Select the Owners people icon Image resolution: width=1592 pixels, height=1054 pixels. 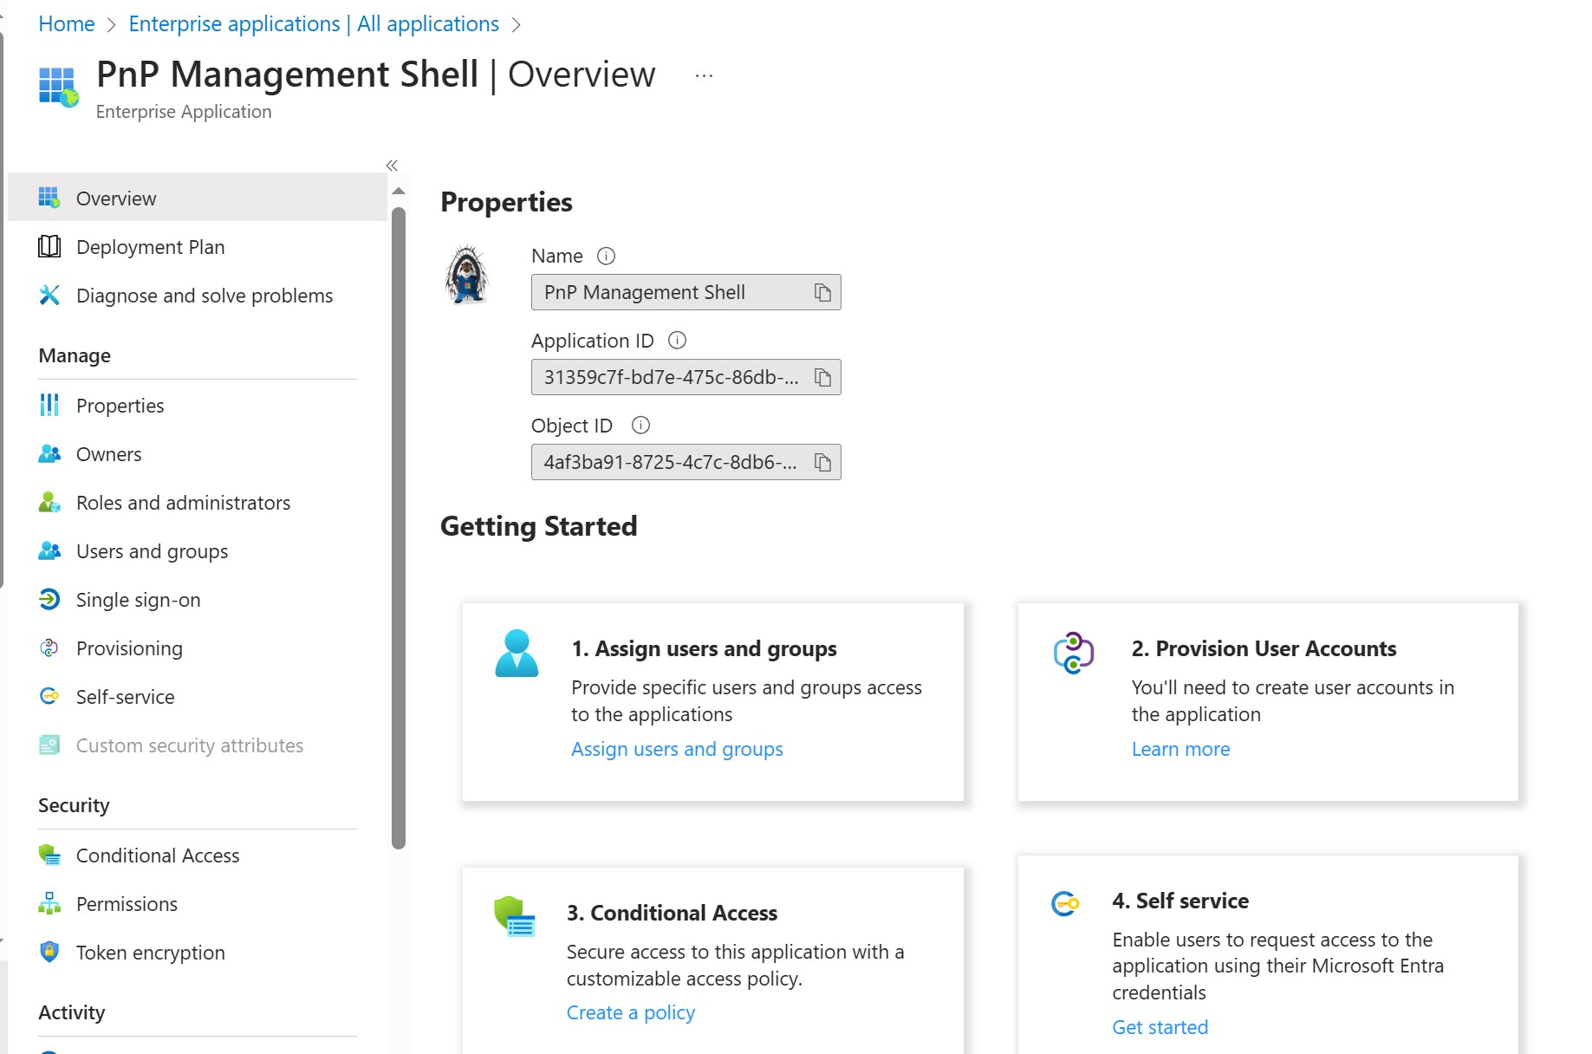(x=49, y=453)
